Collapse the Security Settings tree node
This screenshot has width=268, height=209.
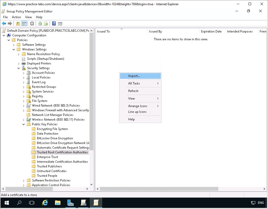[19, 68]
